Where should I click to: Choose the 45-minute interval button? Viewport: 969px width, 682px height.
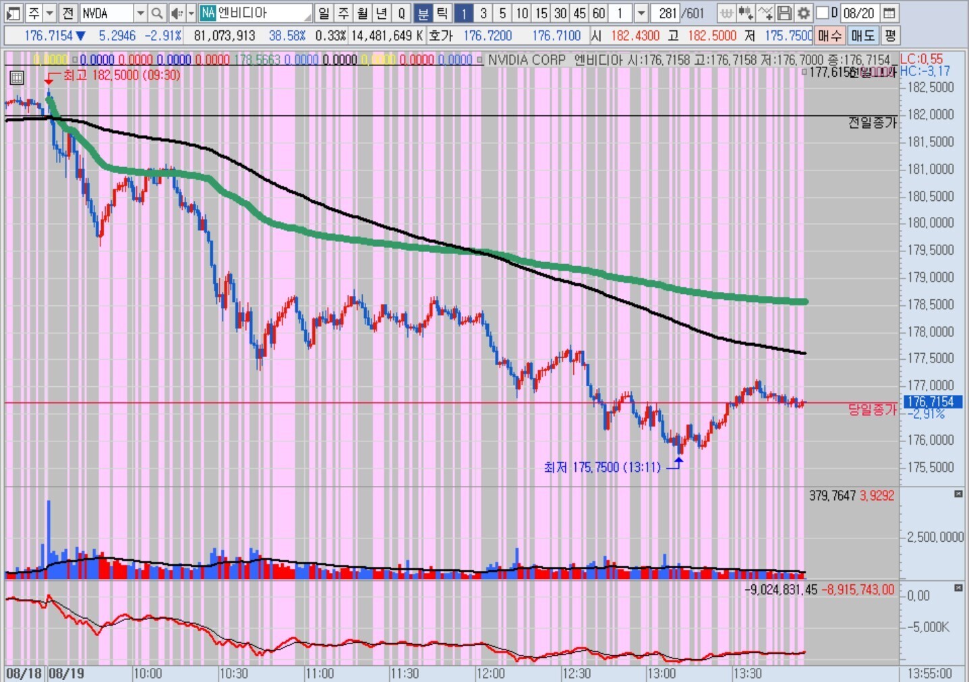579,13
